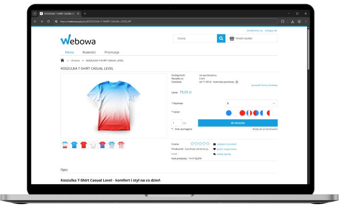Select the solid red color swatch

pyautogui.click(x=242, y=113)
